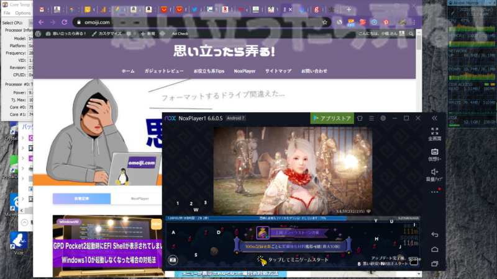This screenshot has height=279, width=497.
Task: Open recent apps in NoxPlayer sidebar
Action: tap(434, 263)
